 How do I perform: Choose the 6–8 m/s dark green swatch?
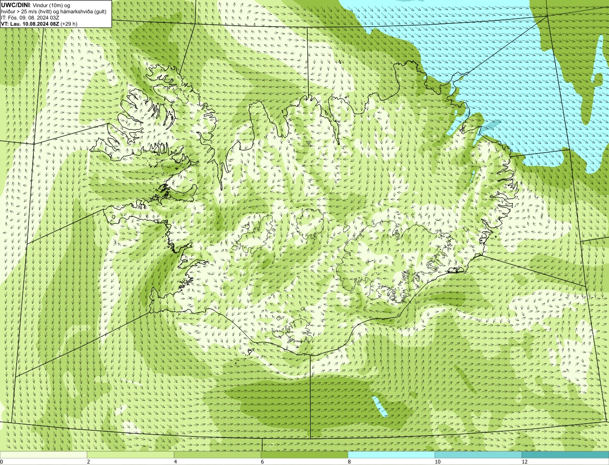pos(304,455)
